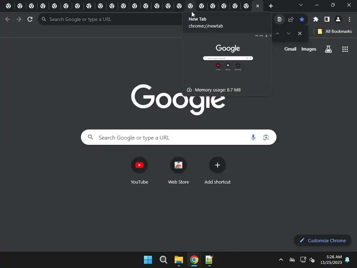The image size is (357, 268).
Task: Close the find bar
Action: click(x=300, y=33)
